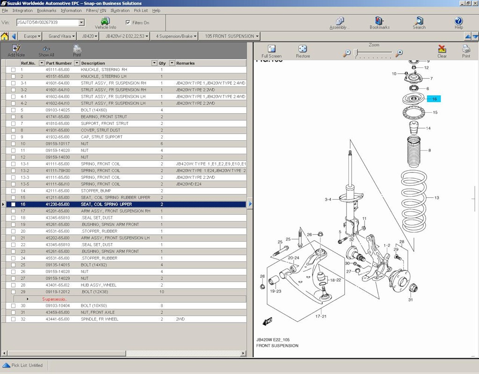Viewport: 479px width, 374px height.
Task: Click the VIN input field
Action: (48, 22)
